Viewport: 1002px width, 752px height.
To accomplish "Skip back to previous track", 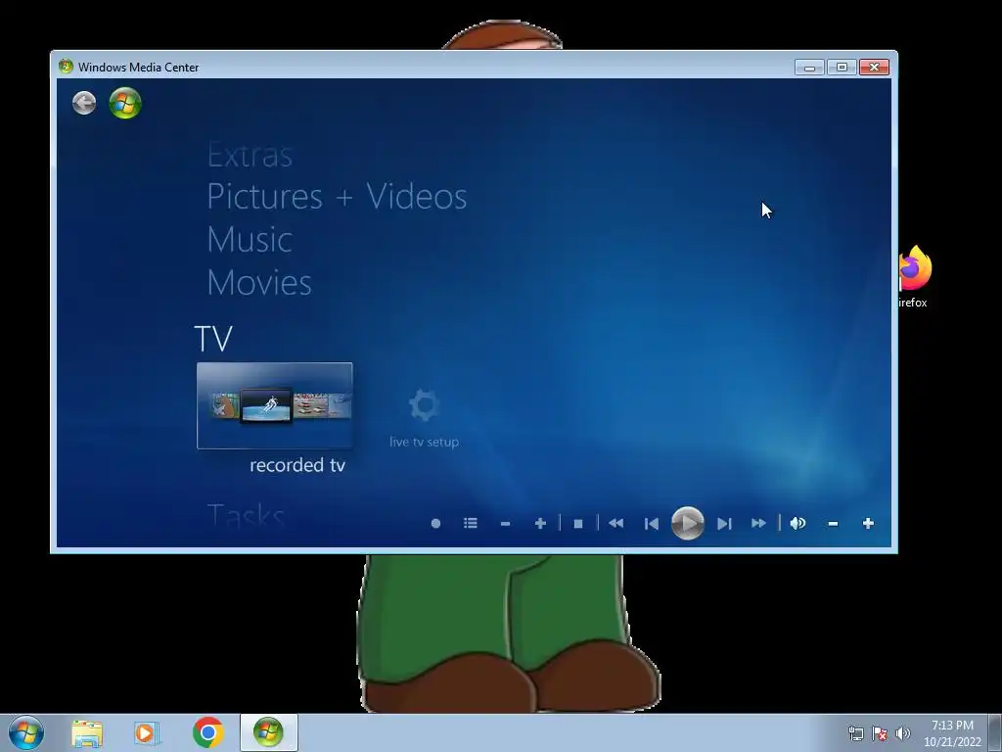I will click(651, 524).
